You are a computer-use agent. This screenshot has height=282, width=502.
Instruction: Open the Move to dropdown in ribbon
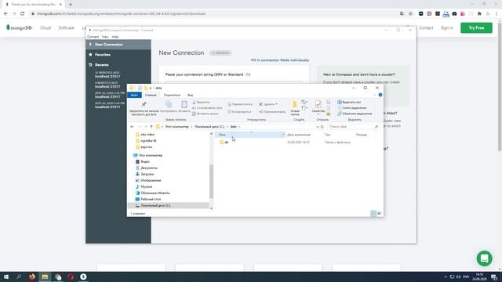point(240,104)
